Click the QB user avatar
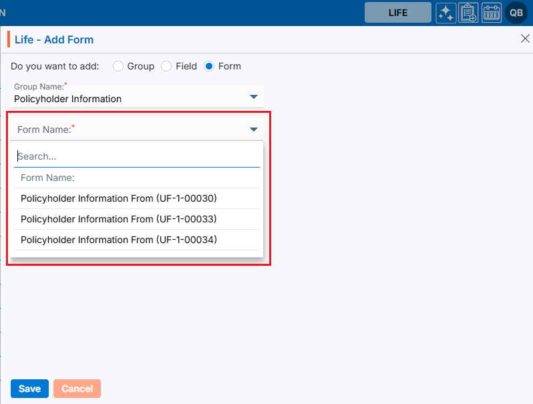533x404 pixels. (x=516, y=13)
